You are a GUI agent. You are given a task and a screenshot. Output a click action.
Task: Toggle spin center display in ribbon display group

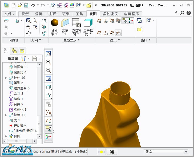coord(131,21)
